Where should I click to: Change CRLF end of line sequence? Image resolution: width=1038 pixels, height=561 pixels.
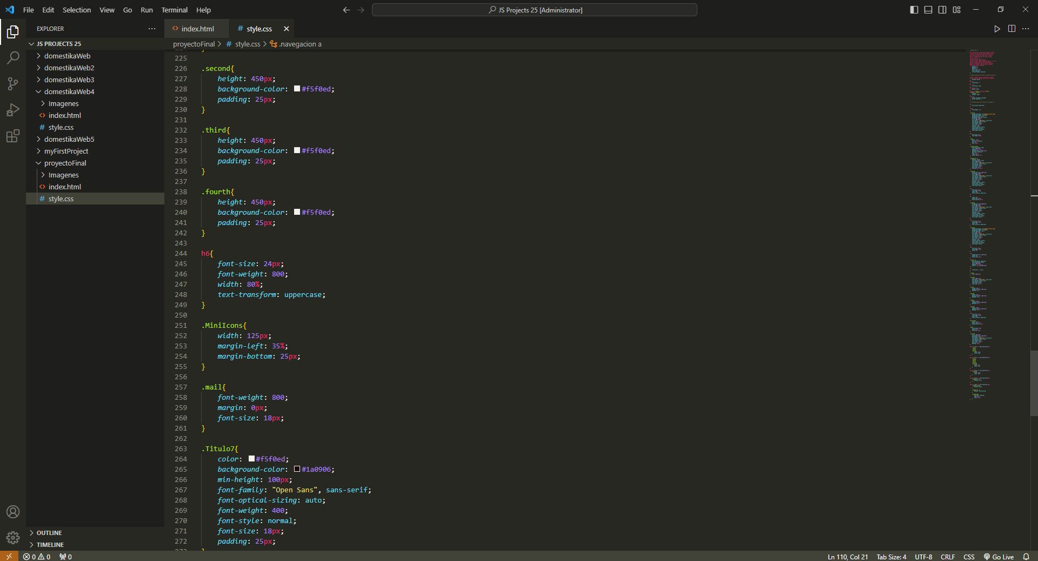948,557
